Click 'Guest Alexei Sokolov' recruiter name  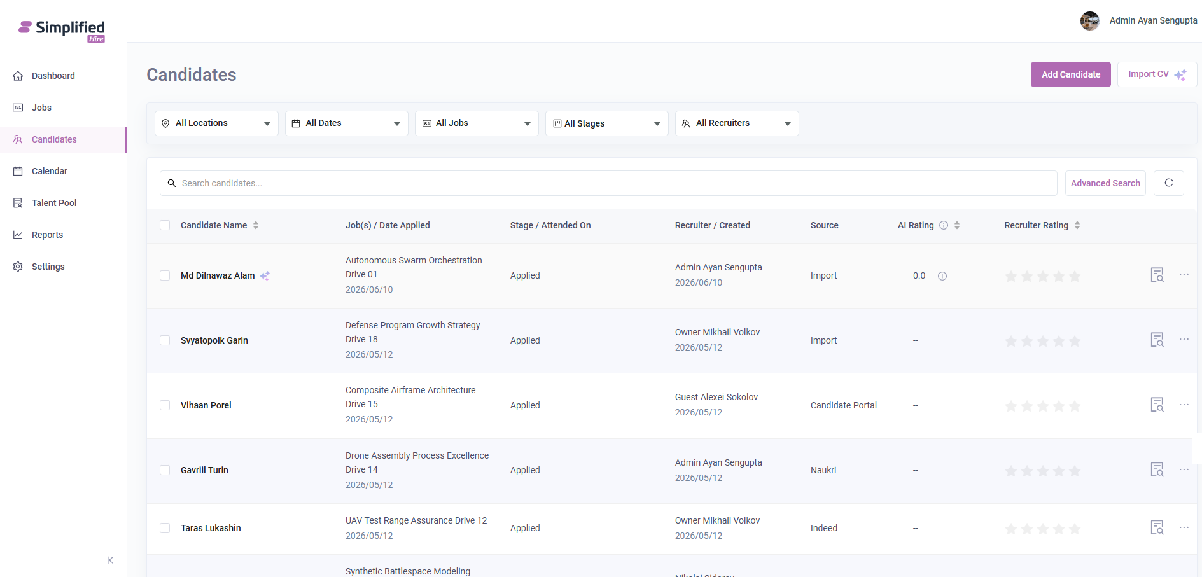(716, 397)
